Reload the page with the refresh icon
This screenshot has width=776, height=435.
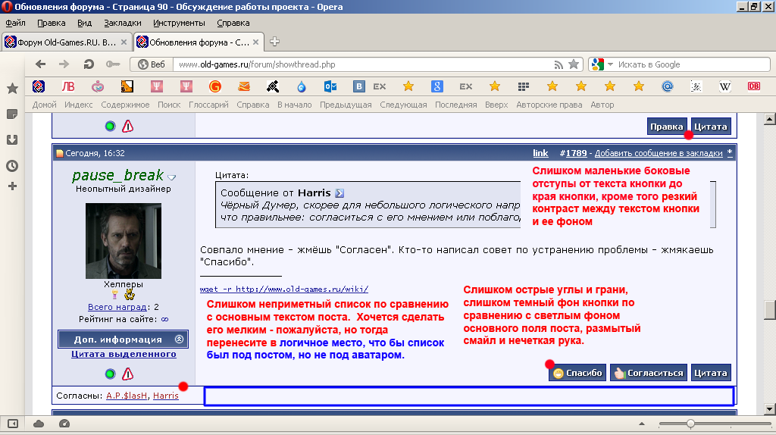pos(89,64)
